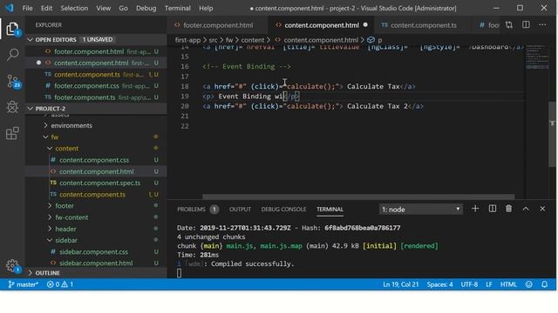Switch to the Problems panel tab
Viewport: 558px width, 313px height.
point(198,210)
